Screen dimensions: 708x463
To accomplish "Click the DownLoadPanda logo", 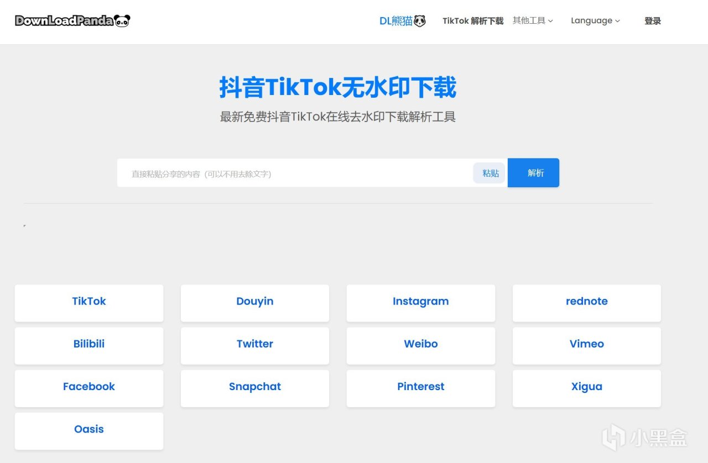I will click(72, 21).
